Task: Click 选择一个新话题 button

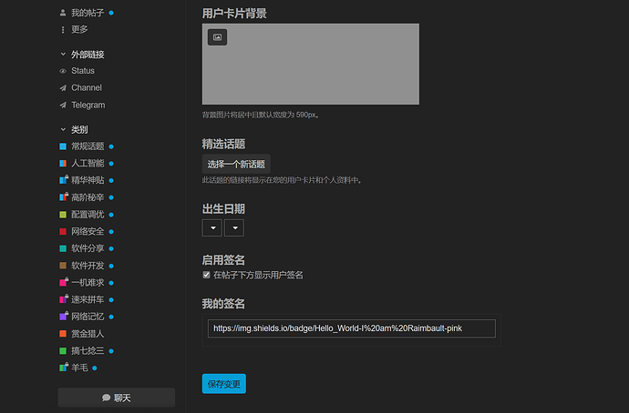Action: point(236,164)
